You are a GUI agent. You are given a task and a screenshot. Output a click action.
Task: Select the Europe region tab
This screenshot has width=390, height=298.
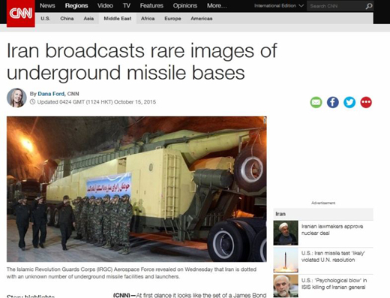tap(172, 19)
